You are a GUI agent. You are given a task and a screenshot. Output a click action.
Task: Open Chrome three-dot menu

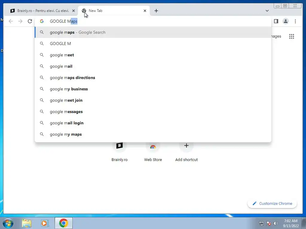coord(295,21)
